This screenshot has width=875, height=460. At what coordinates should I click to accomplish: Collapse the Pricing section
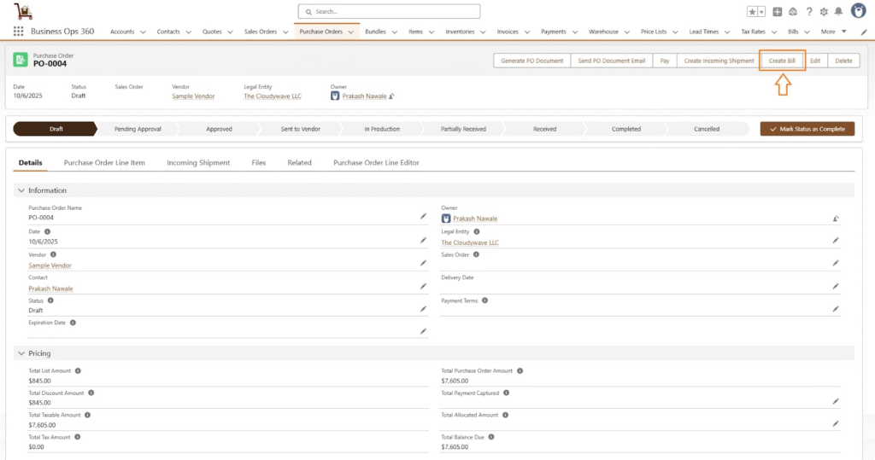[21, 353]
